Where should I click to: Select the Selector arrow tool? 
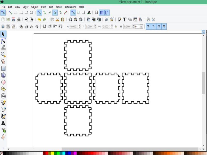click(3, 34)
